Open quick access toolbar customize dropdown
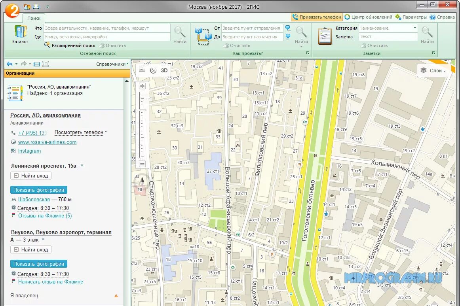This screenshot has height=306, width=460. pos(48,7)
